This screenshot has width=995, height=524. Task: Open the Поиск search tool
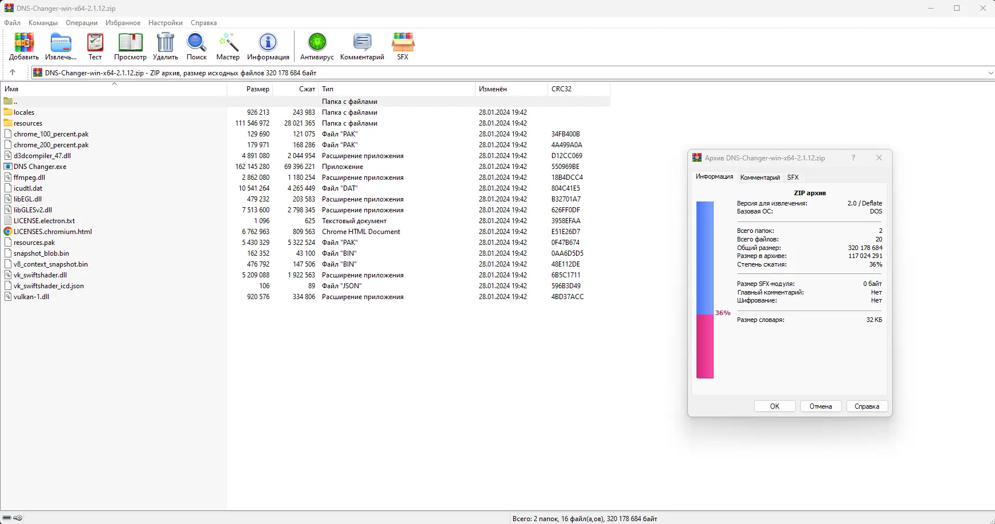click(x=196, y=43)
